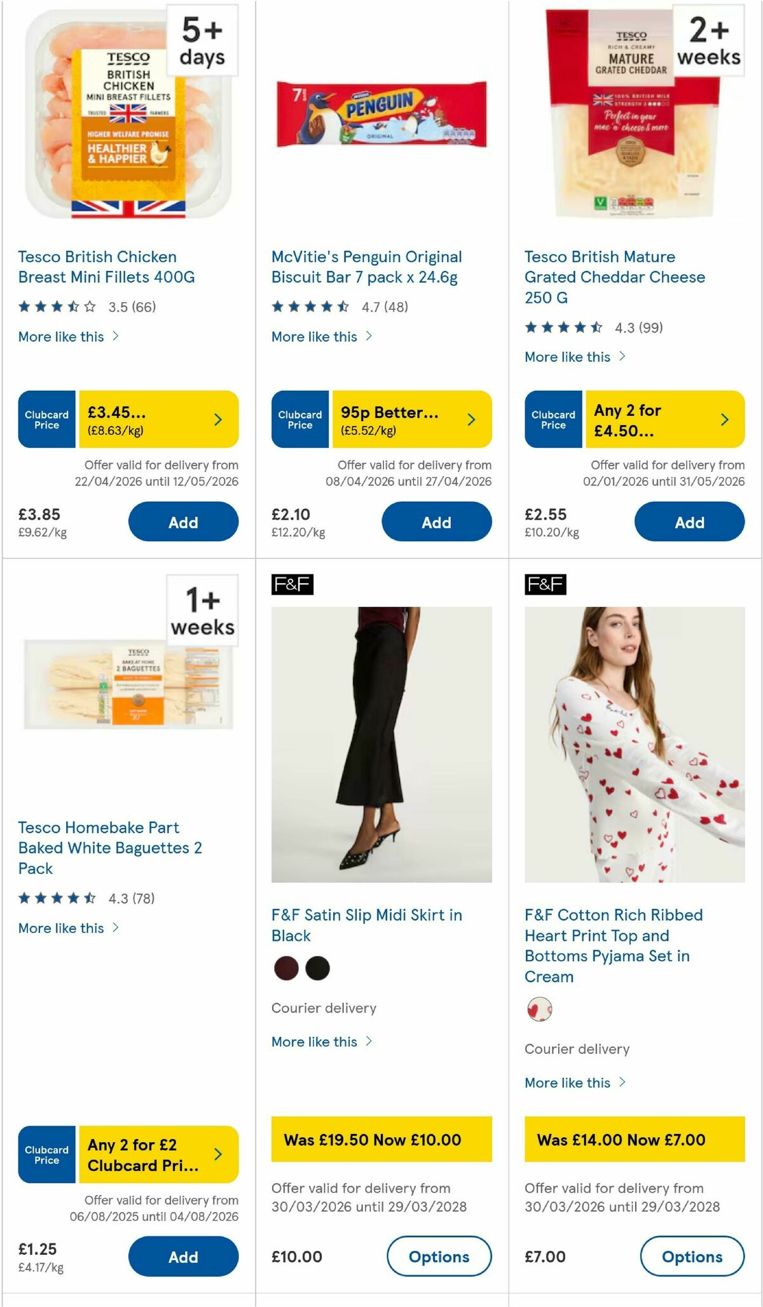Expand the £3.45 Clubcard offer via its chevron

pos(217,419)
